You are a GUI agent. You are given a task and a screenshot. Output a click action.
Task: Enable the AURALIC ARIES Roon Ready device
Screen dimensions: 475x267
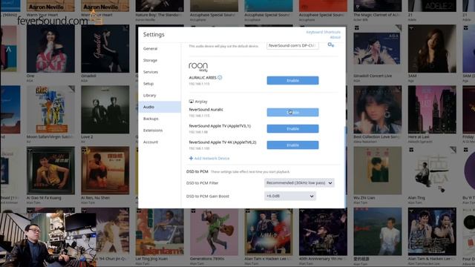tap(292, 81)
